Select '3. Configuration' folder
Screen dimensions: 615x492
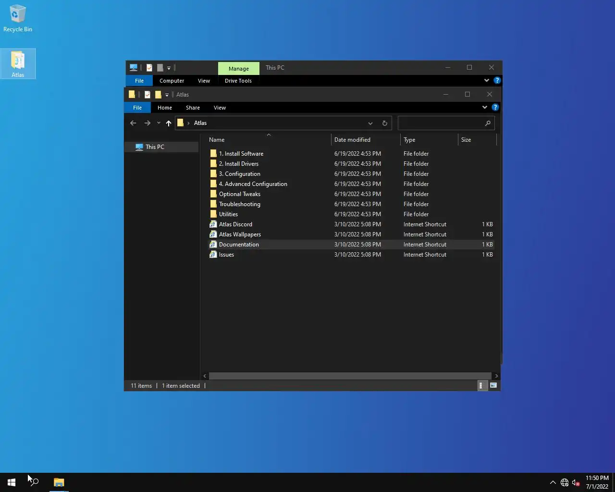[x=351, y=174]
